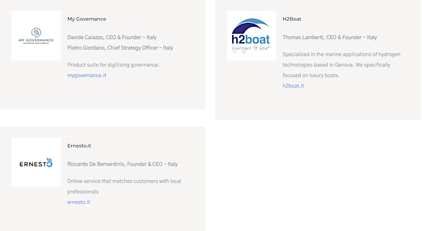Click the Ernesto logo image

pos(36,162)
